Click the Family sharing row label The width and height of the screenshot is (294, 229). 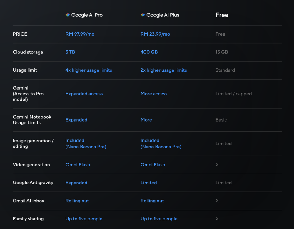[x=28, y=219]
